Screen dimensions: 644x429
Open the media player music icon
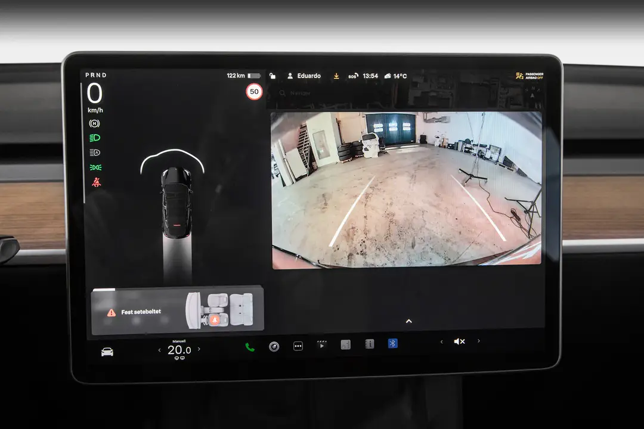click(346, 344)
